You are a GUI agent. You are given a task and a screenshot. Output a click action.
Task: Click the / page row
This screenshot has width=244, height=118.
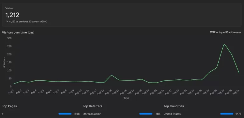(x=41, y=114)
